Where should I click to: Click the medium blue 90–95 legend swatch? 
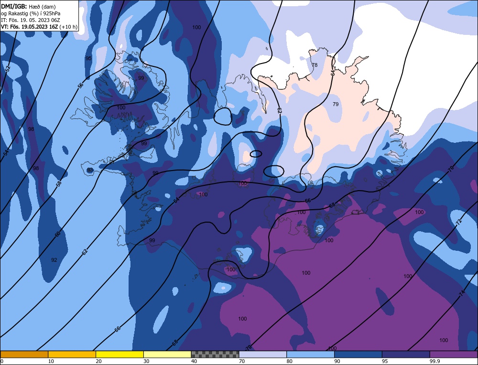tap(358, 354)
